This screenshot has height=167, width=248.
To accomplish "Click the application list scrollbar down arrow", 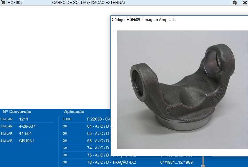I will point(203,165).
